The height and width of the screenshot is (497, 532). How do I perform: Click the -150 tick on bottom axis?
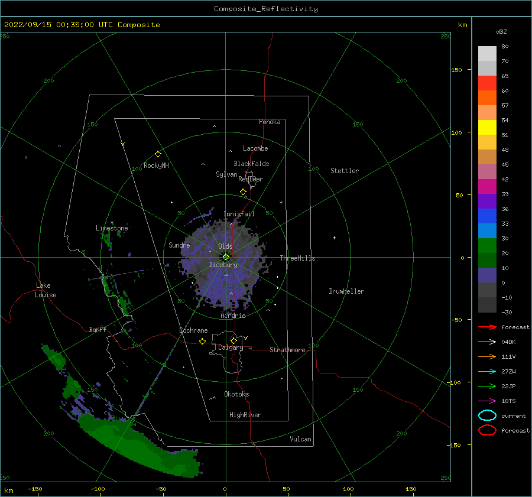tap(35, 489)
